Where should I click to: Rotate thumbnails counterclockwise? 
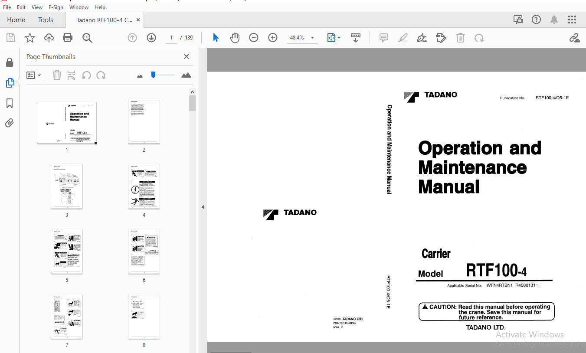coord(86,75)
